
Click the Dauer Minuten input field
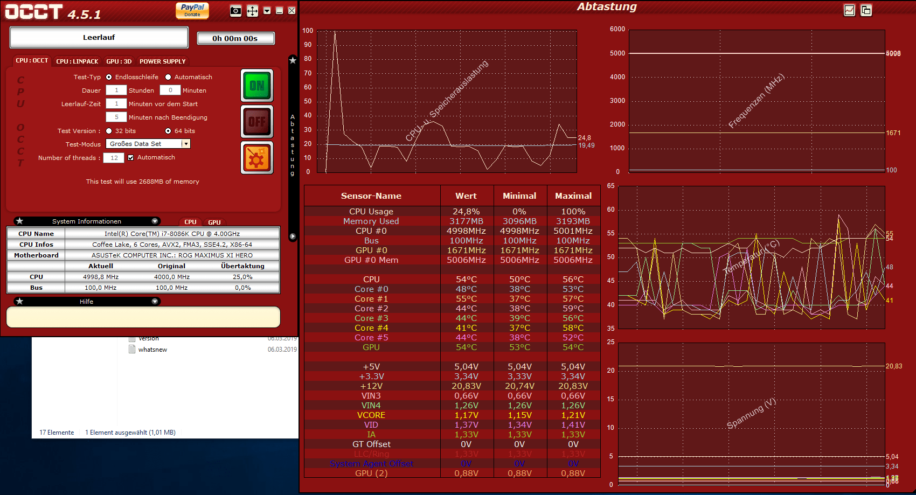click(170, 90)
